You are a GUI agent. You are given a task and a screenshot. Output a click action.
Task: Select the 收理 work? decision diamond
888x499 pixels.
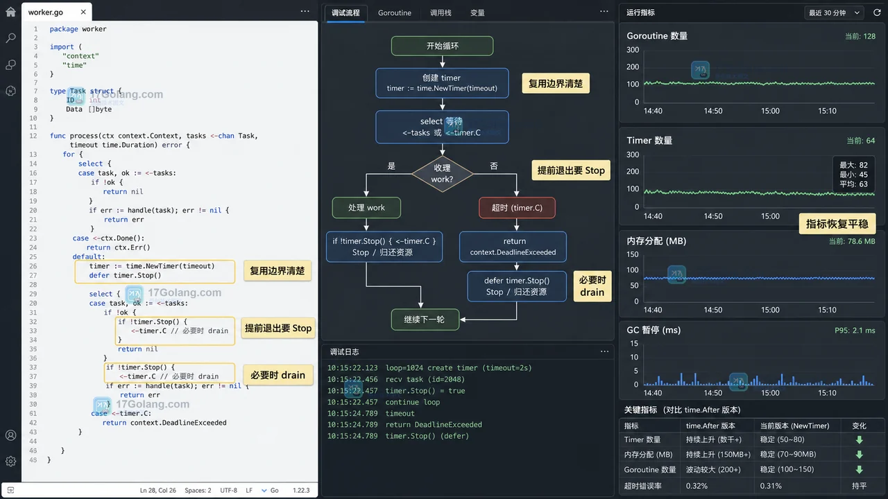pos(442,173)
